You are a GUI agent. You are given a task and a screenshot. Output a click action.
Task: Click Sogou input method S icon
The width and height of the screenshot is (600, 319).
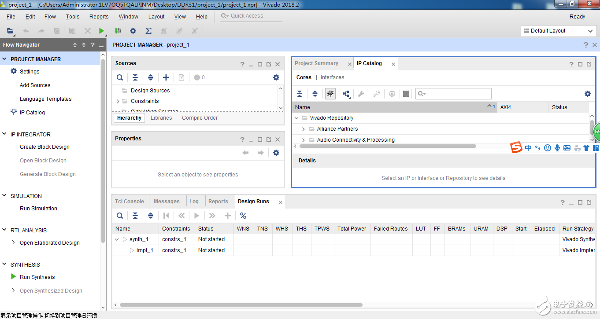(x=516, y=148)
